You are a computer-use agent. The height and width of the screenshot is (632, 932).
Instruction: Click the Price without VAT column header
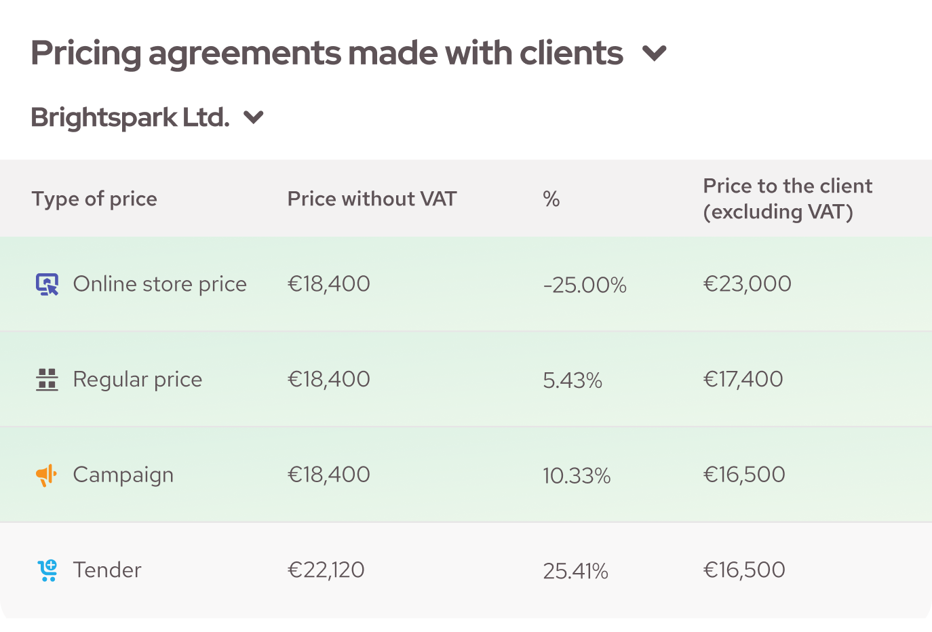[372, 199]
